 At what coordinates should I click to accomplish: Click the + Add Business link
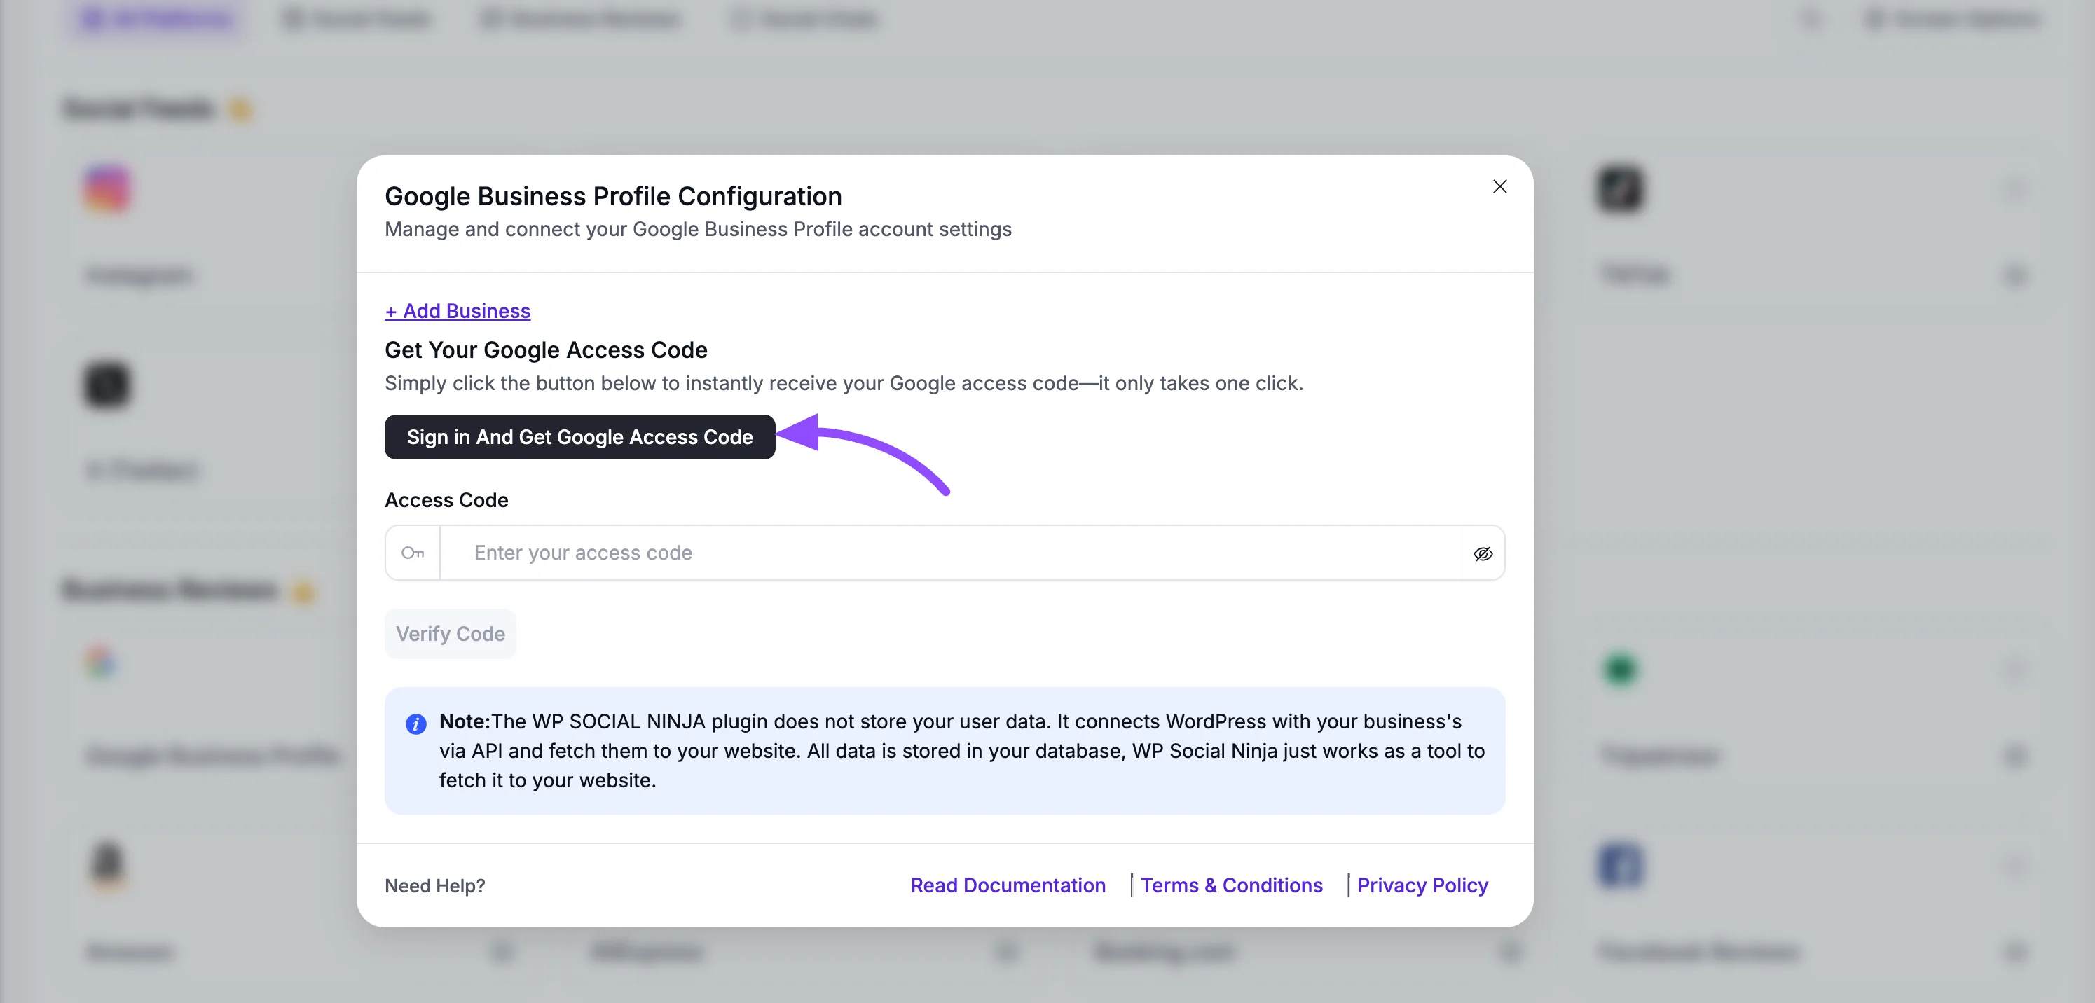[457, 310]
